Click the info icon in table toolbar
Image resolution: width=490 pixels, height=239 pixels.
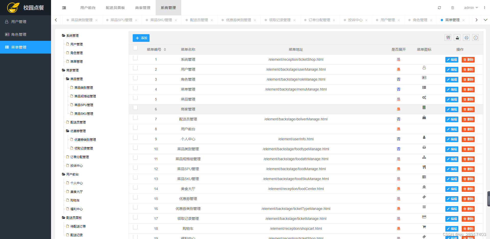(x=476, y=38)
